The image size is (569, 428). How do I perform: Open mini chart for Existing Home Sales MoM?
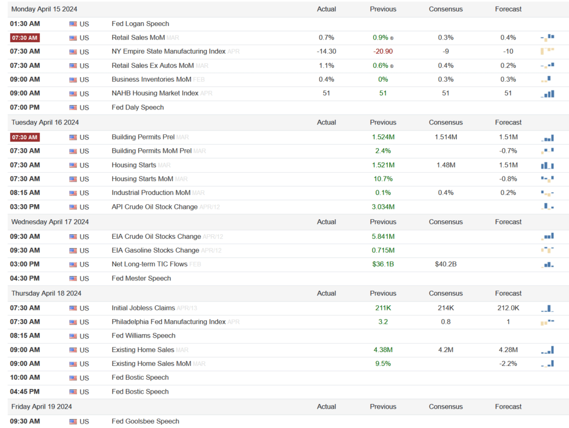547,364
